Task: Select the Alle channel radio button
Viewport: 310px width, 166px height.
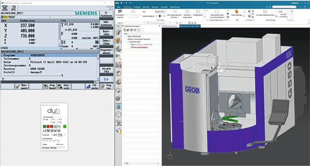Action: click(x=44, y=119)
